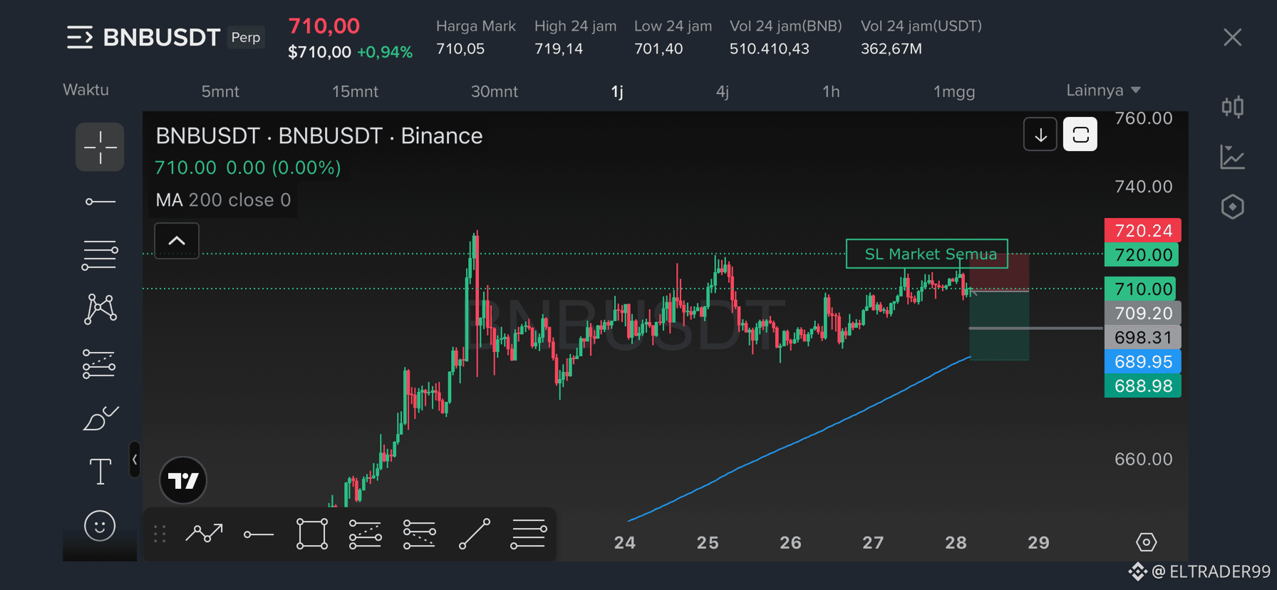Grab the floating toolbar drag handle

pyautogui.click(x=160, y=534)
